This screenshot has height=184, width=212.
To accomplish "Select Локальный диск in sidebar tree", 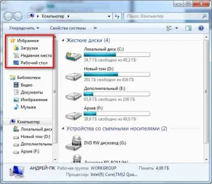I will (36, 129).
